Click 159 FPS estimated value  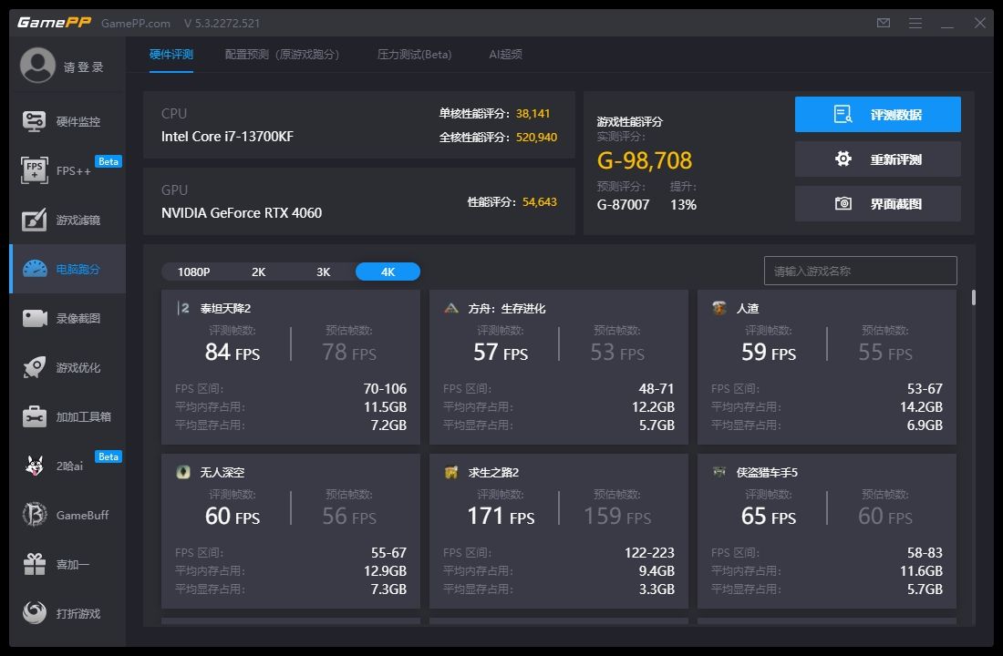(617, 516)
